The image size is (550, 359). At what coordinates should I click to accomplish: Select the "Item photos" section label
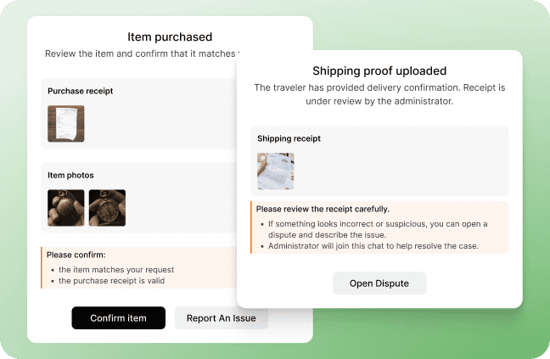pyautogui.click(x=70, y=175)
